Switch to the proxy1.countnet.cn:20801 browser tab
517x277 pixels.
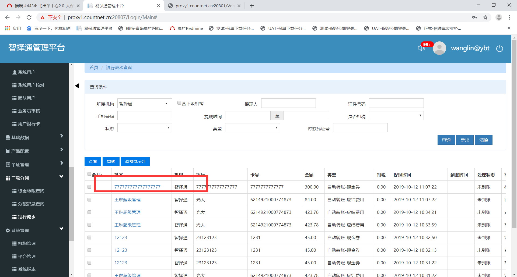click(x=204, y=6)
